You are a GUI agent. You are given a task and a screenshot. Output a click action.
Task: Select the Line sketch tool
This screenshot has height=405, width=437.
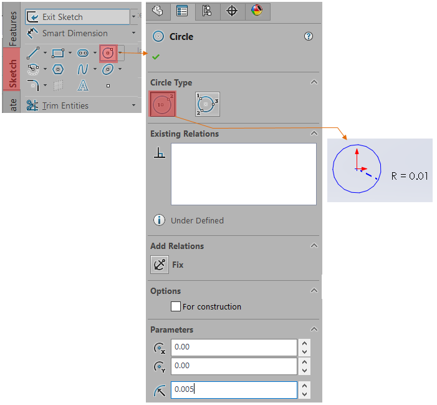[x=33, y=53]
